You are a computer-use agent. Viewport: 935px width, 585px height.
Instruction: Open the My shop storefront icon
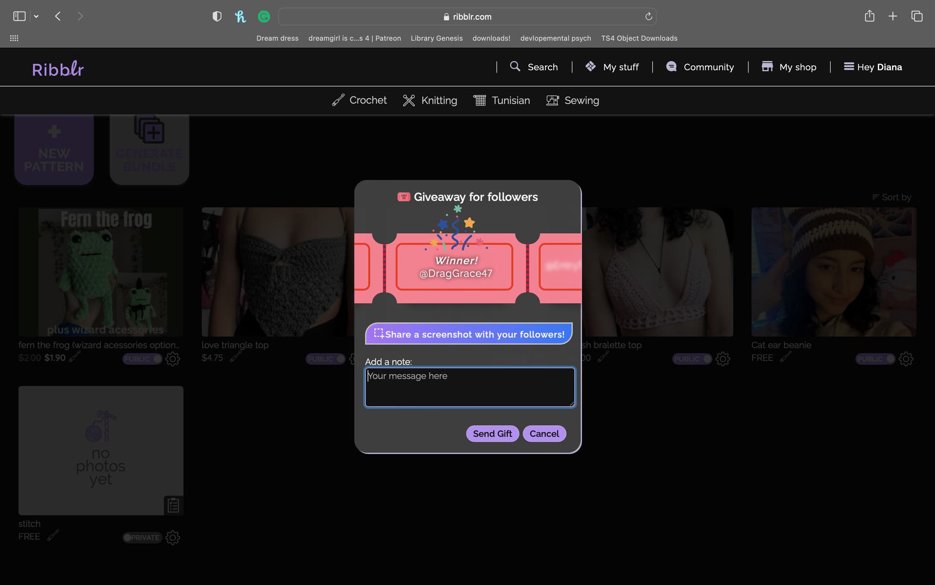[767, 67]
